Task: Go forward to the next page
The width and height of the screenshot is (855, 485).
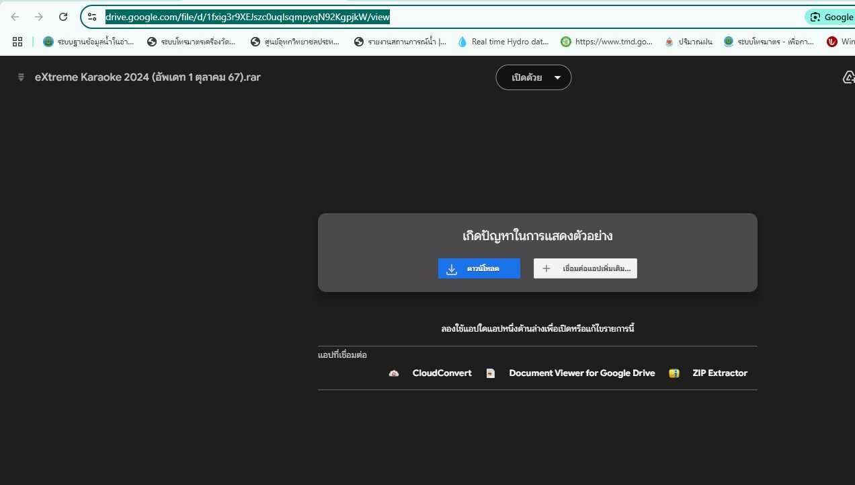Action: [x=39, y=17]
